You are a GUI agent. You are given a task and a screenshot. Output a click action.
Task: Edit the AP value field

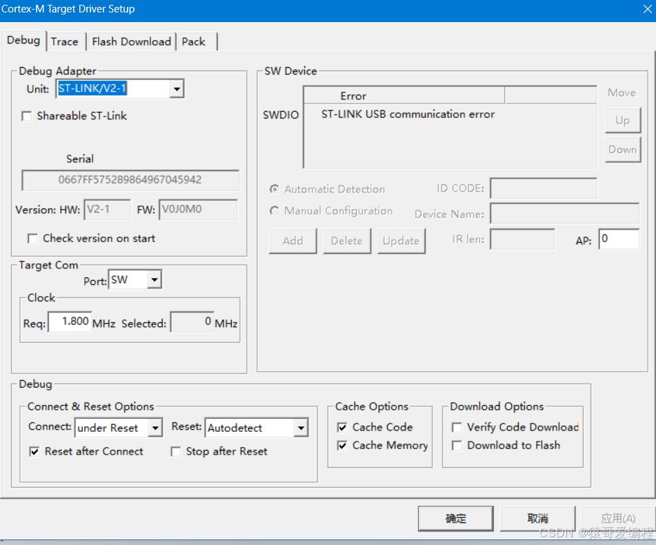click(x=619, y=239)
